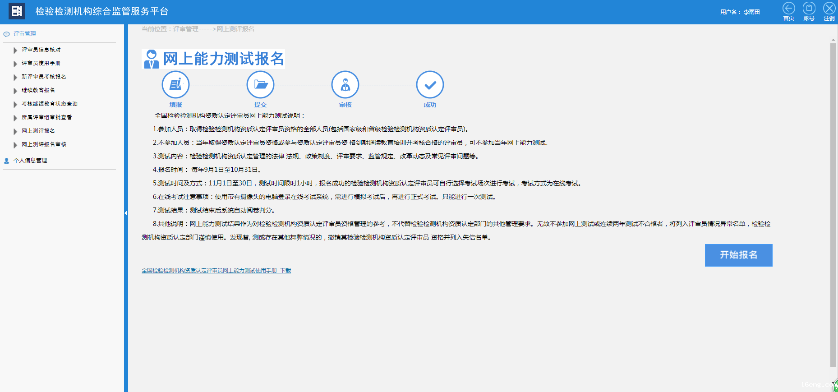
Task: Click the 审核 reviewer step icon
Action: pyautogui.click(x=345, y=85)
